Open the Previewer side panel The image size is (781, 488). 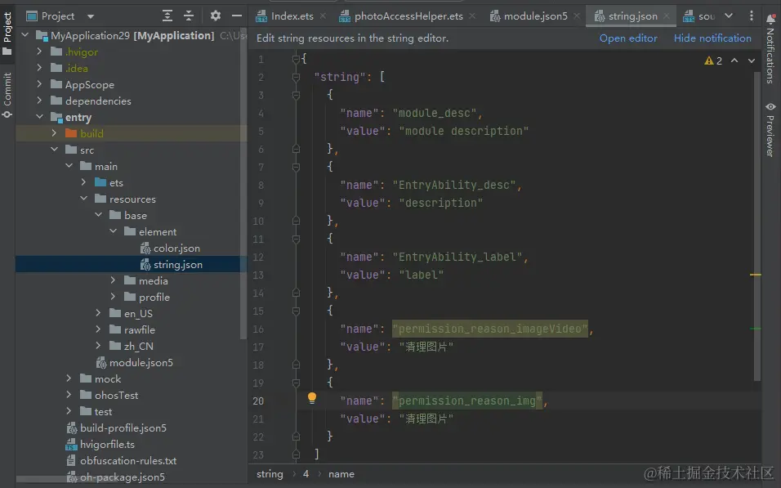(x=770, y=129)
